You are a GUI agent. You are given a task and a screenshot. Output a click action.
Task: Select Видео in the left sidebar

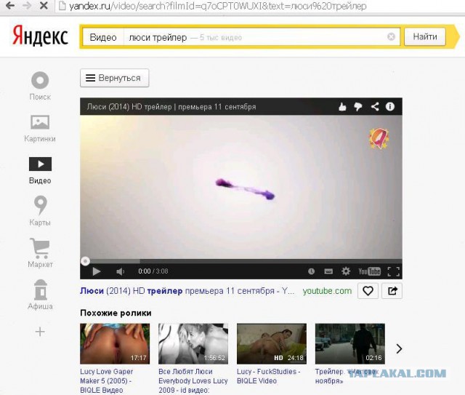click(x=40, y=170)
